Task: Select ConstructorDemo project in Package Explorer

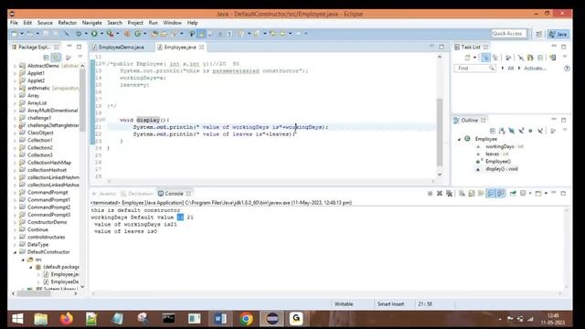Action: [47, 222]
